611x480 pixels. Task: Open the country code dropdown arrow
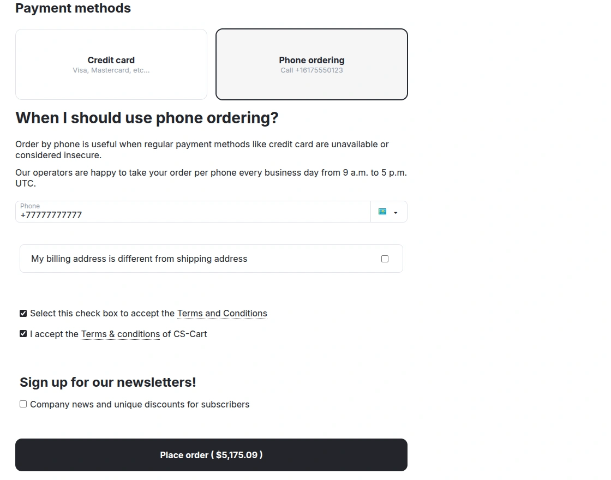click(x=396, y=213)
